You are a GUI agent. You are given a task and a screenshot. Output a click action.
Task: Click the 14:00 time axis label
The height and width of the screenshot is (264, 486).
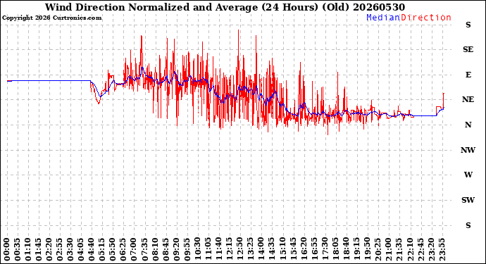261,249
